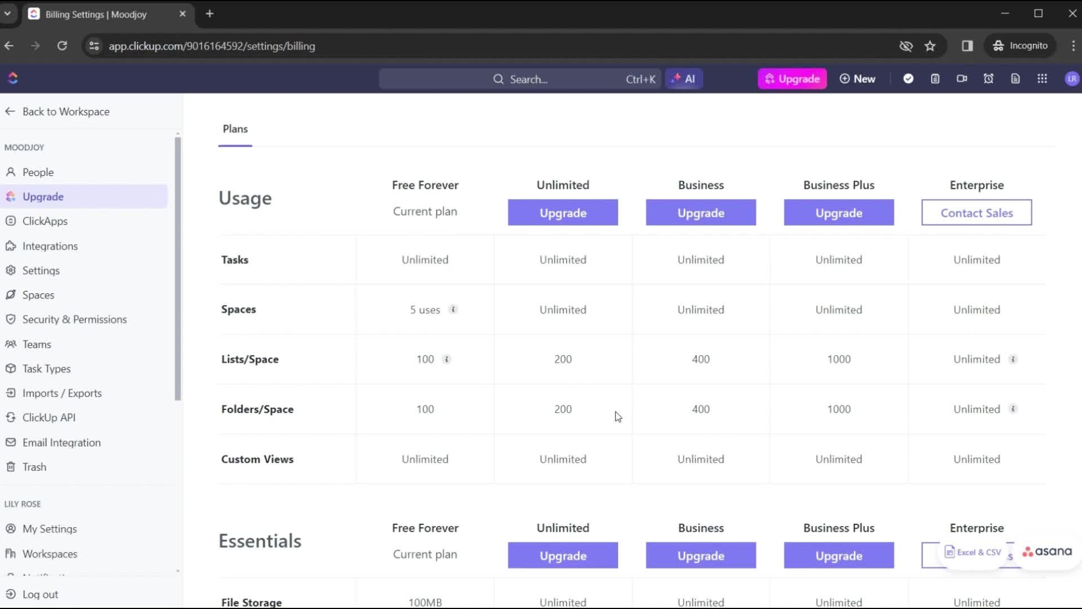This screenshot has height=609, width=1082.
Task: Reload the page
Action: click(x=62, y=46)
